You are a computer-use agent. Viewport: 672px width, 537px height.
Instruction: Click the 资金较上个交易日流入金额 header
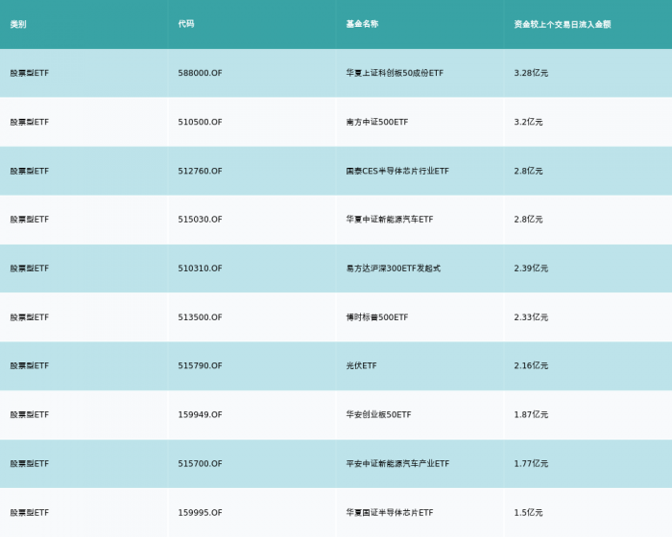point(563,24)
